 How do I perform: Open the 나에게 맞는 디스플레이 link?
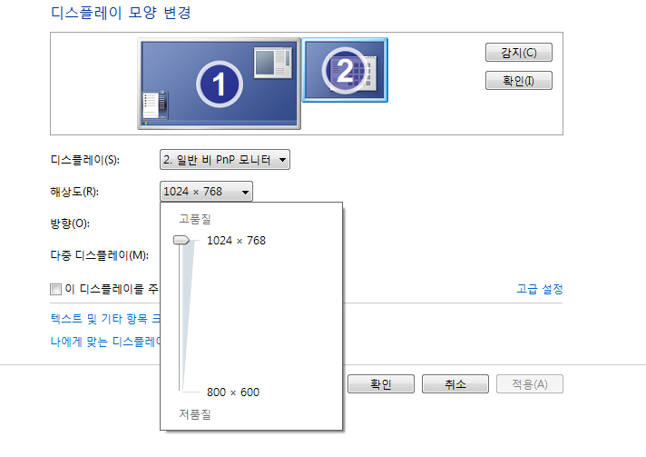[x=105, y=342]
